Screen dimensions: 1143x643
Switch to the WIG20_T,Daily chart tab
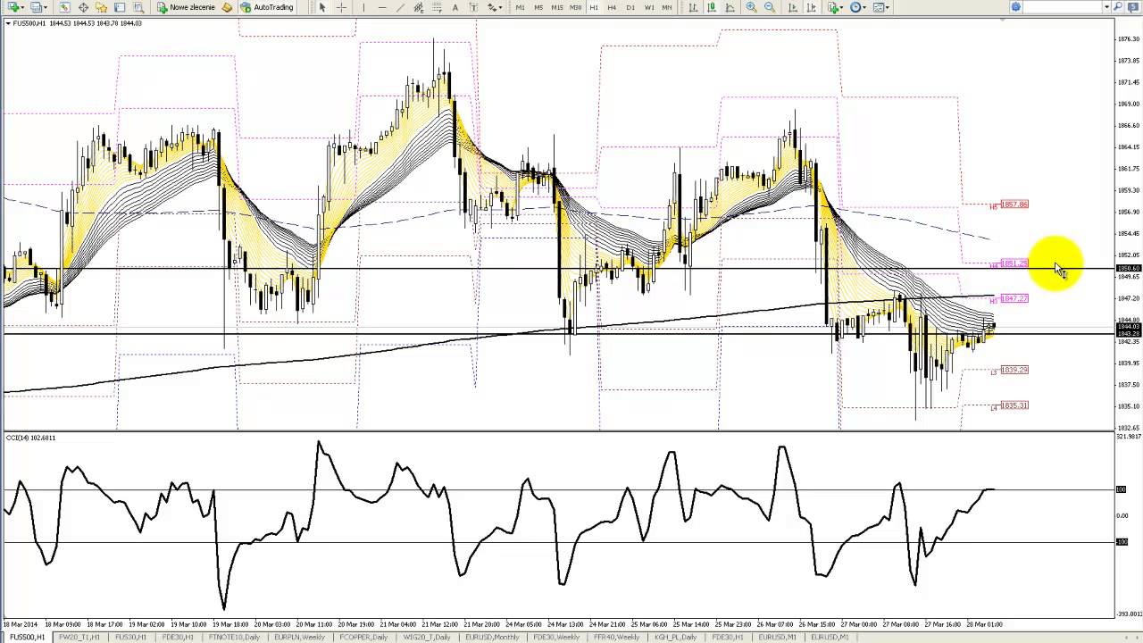tap(426, 638)
